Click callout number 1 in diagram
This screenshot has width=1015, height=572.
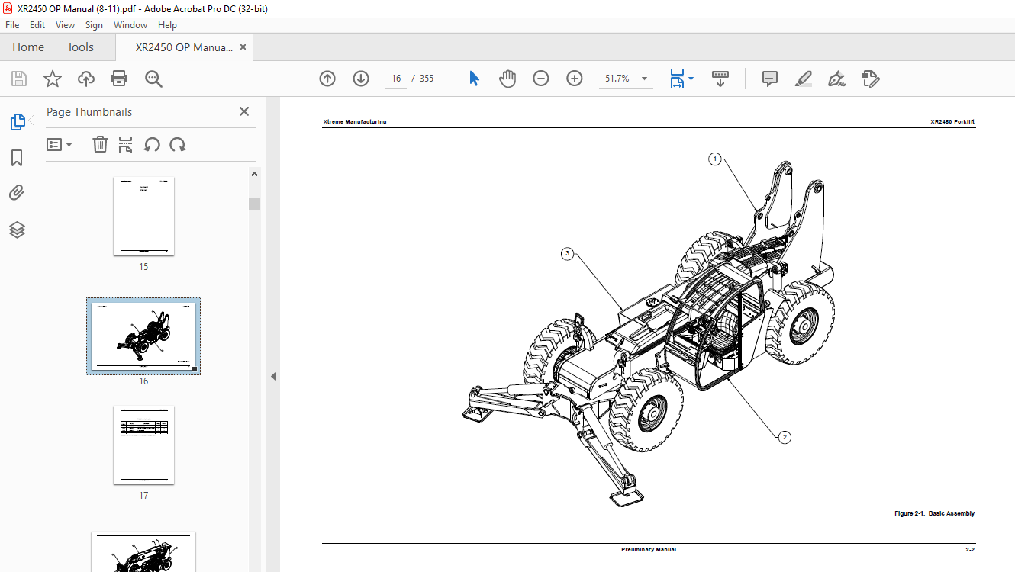714,159
